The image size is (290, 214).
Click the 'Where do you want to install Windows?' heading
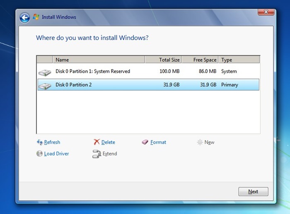click(x=92, y=38)
